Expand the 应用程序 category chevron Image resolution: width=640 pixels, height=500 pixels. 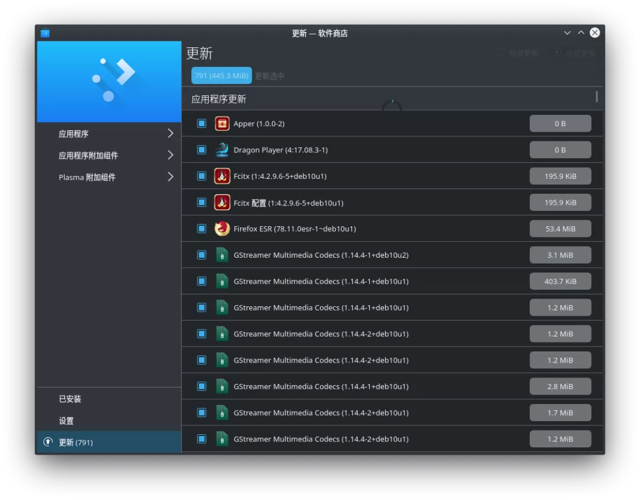click(171, 133)
